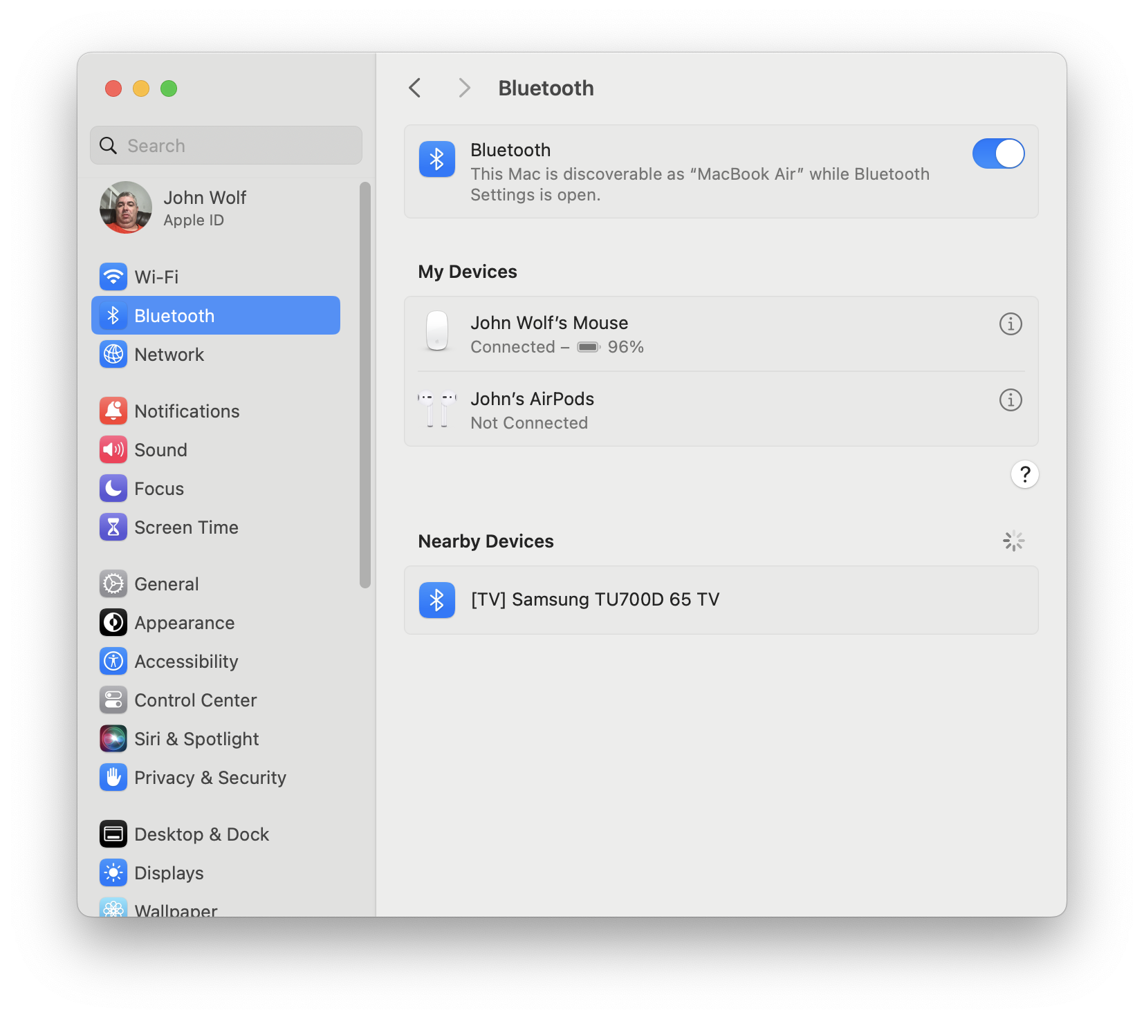Click the red close window button
Viewport: 1144px width, 1019px height.
[113, 88]
